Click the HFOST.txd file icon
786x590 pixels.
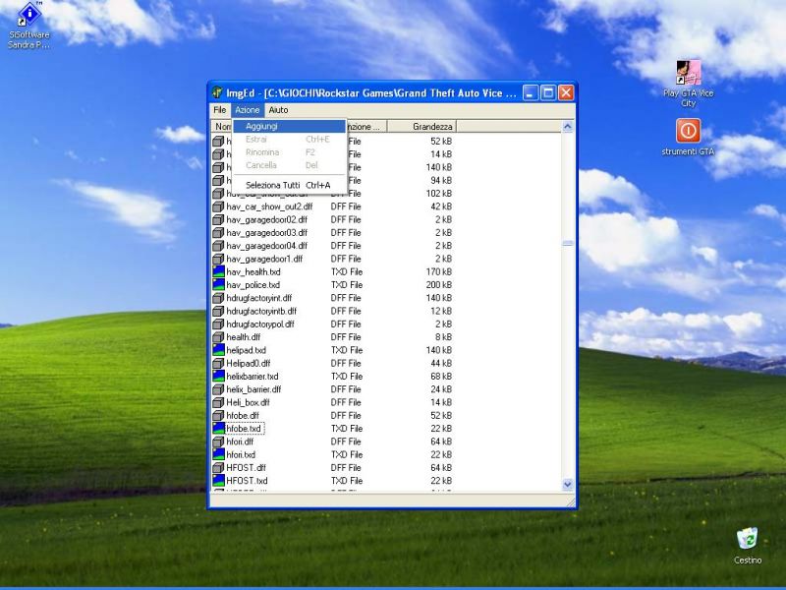click(219, 481)
